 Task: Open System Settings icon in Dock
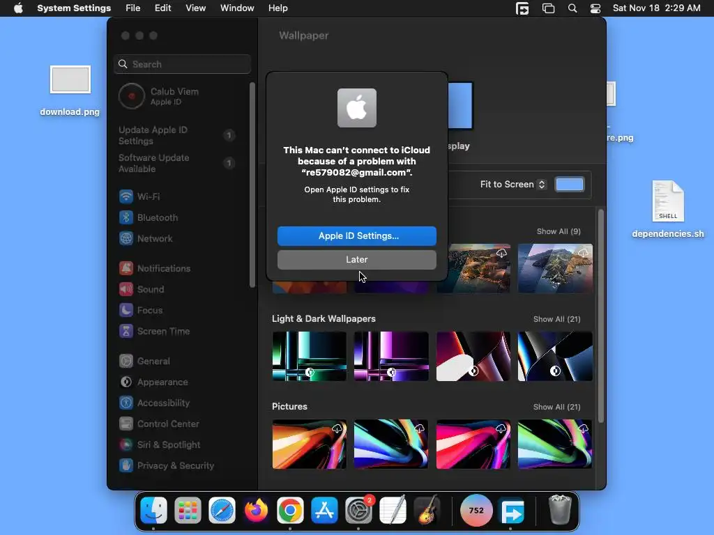(358, 510)
